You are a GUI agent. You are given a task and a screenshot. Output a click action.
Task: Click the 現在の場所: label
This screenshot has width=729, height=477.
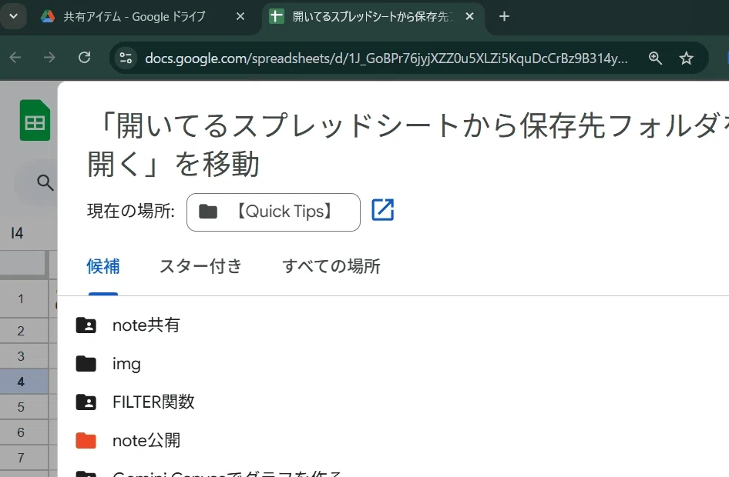pyautogui.click(x=131, y=211)
